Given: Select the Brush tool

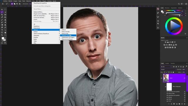Looking at the screenshot, I should [2, 20].
